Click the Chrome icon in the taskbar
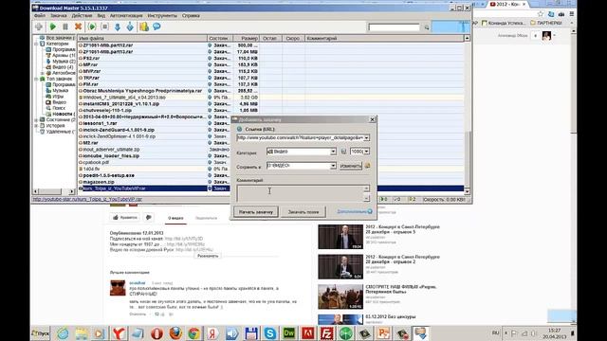Screen dimensions: 607x341 [194, 333]
